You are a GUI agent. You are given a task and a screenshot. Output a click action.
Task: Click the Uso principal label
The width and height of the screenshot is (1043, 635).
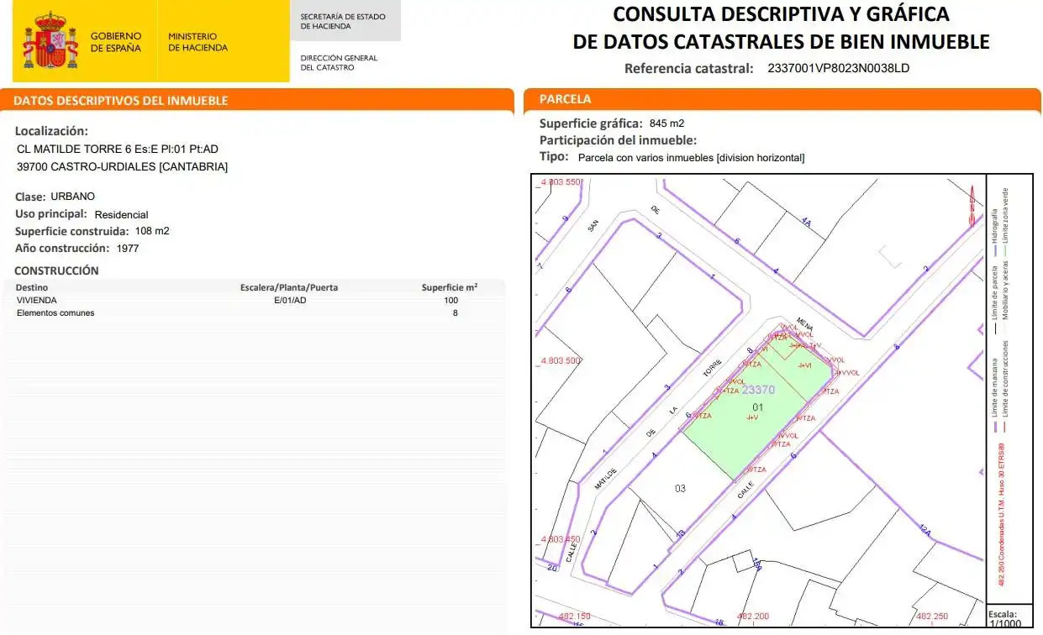(51, 214)
